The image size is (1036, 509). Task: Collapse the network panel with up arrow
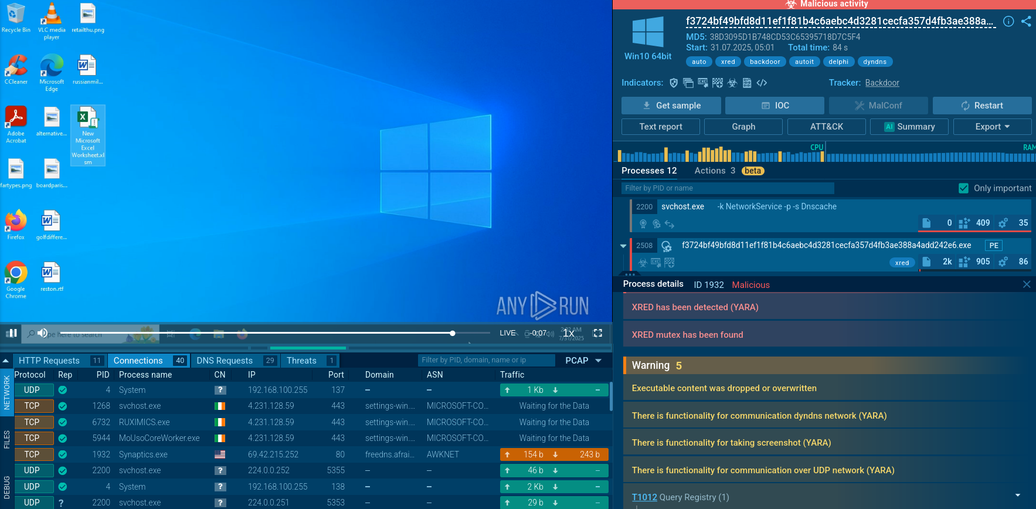(x=6, y=361)
